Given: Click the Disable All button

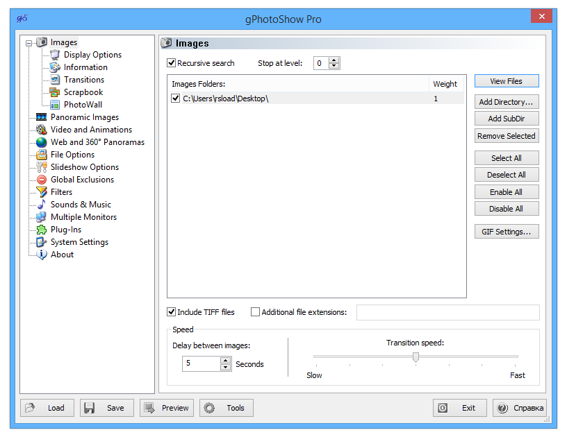Looking at the screenshot, I should click(507, 209).
